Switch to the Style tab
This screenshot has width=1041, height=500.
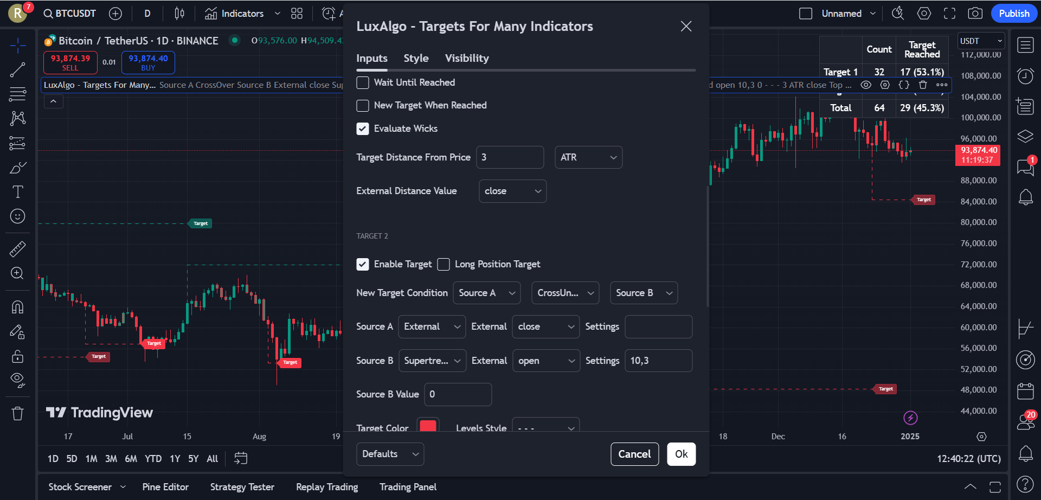click(x=415, y=58)
